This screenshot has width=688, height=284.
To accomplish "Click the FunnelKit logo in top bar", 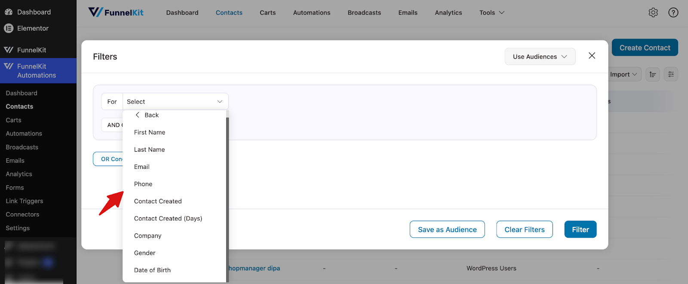I will [116, 12].
